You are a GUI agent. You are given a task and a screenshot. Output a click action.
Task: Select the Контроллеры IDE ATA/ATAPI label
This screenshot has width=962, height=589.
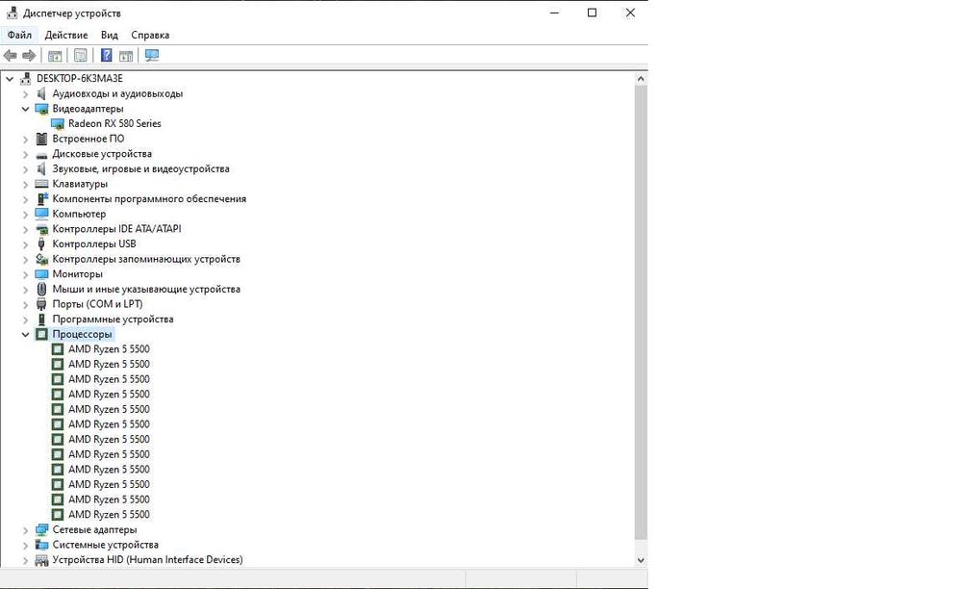[x=116, y=229]
